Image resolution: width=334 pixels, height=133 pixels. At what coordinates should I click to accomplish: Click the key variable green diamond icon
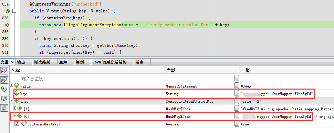pos(17,93)
